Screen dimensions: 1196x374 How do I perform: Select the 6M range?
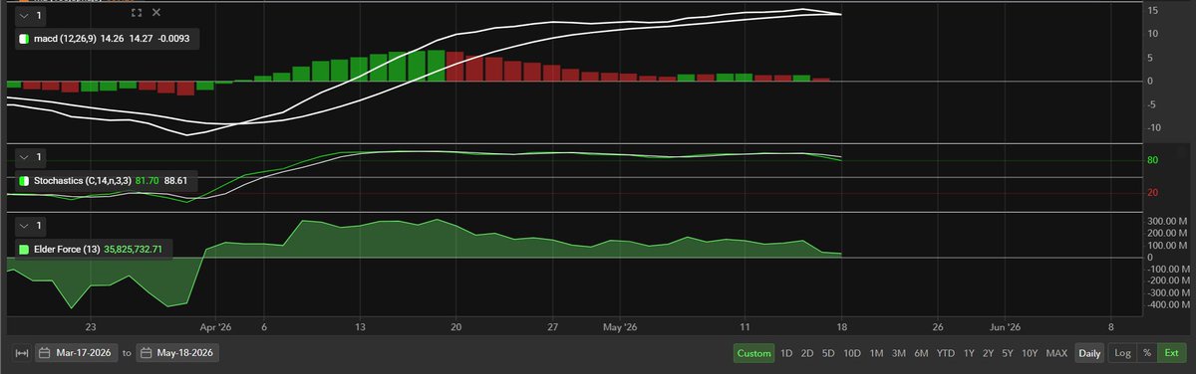coord(921,353)
